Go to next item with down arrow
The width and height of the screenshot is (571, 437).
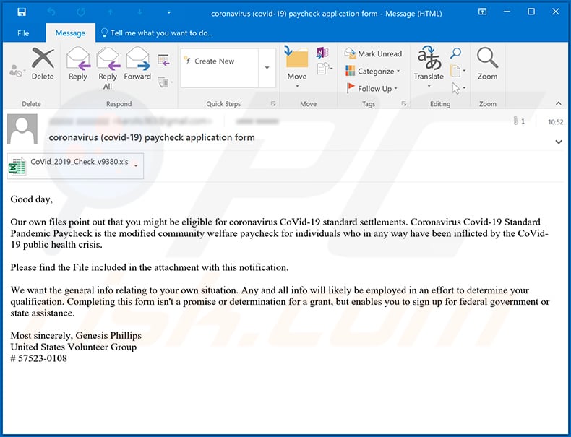tap(139, 12)
